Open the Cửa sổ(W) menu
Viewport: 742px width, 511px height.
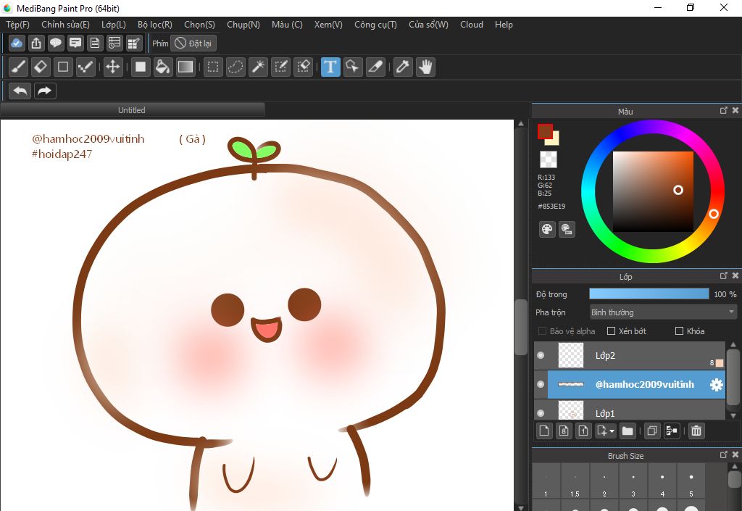[428, 25]
